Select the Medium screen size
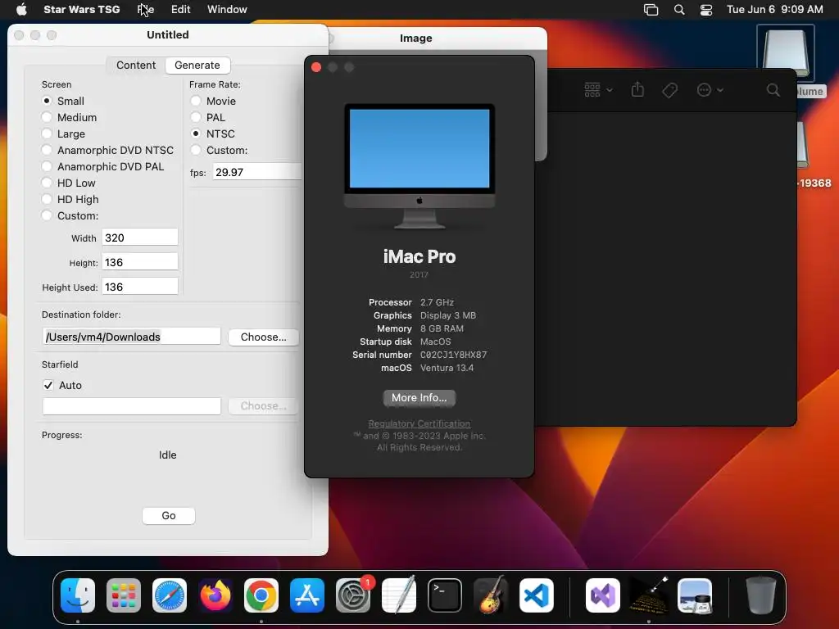This screenshot has width=839, height=629. 47,117
